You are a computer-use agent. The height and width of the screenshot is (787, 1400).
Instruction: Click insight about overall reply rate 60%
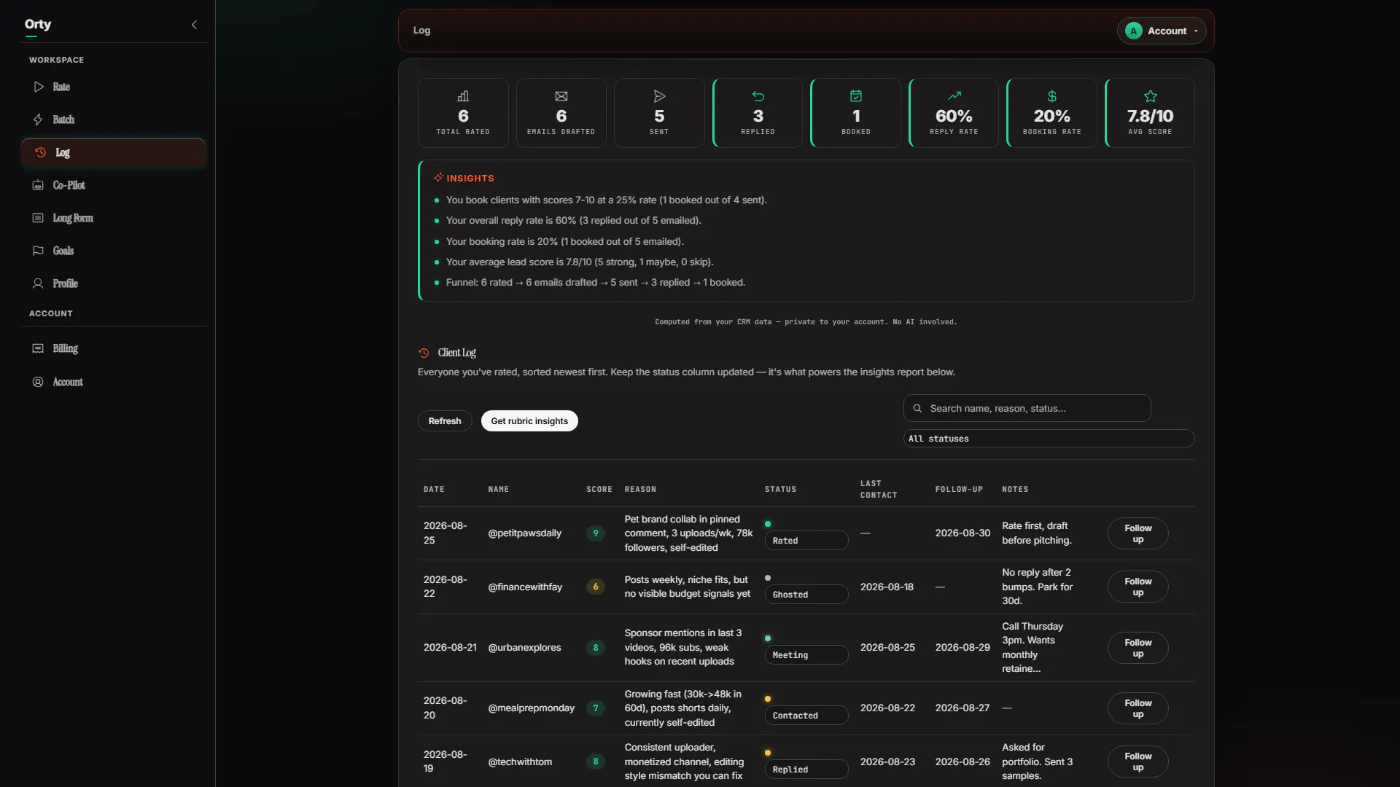click(573, 221)
